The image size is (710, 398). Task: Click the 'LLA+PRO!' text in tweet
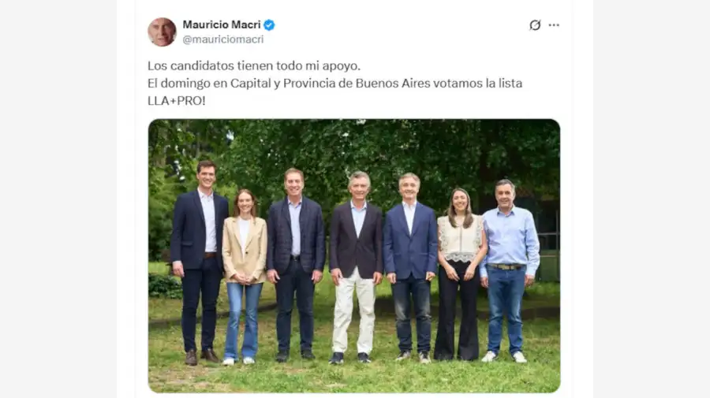(x=177, y=100)
